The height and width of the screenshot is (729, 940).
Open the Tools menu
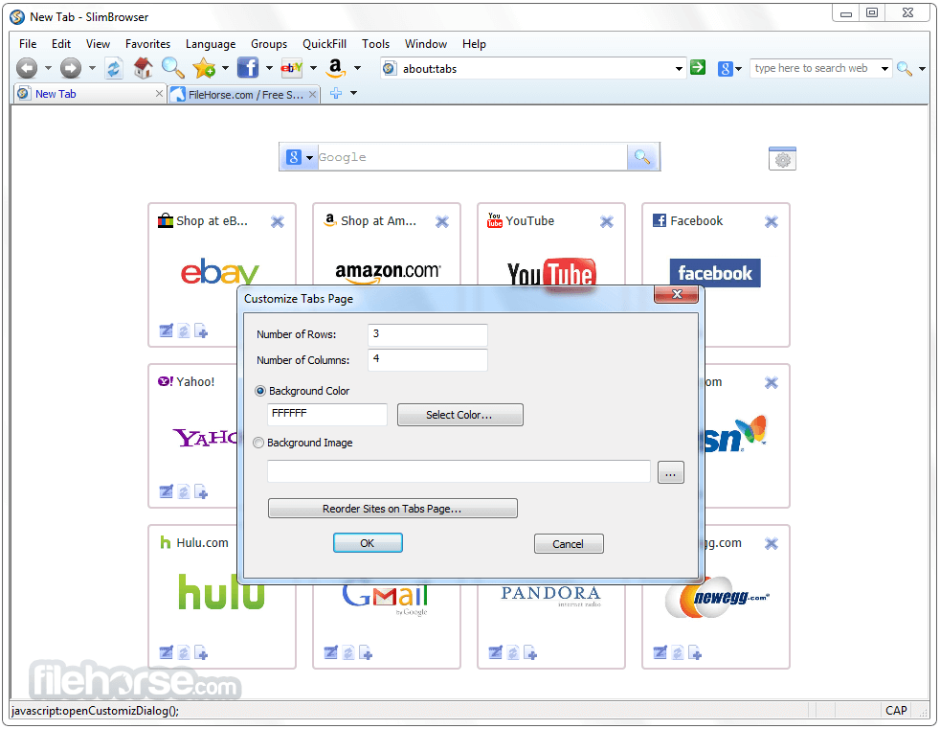(x=376, y=44)
